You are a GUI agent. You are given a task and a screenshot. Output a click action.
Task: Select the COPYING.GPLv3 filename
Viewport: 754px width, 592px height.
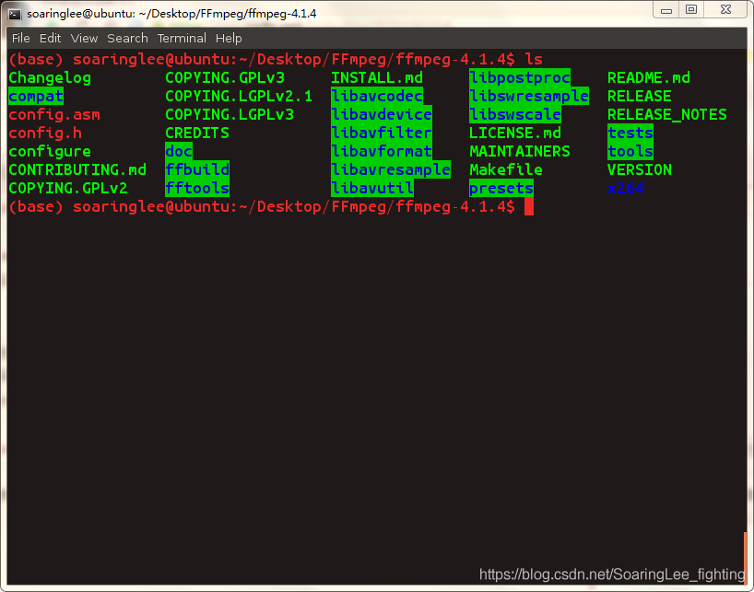[x=223, y=77]
